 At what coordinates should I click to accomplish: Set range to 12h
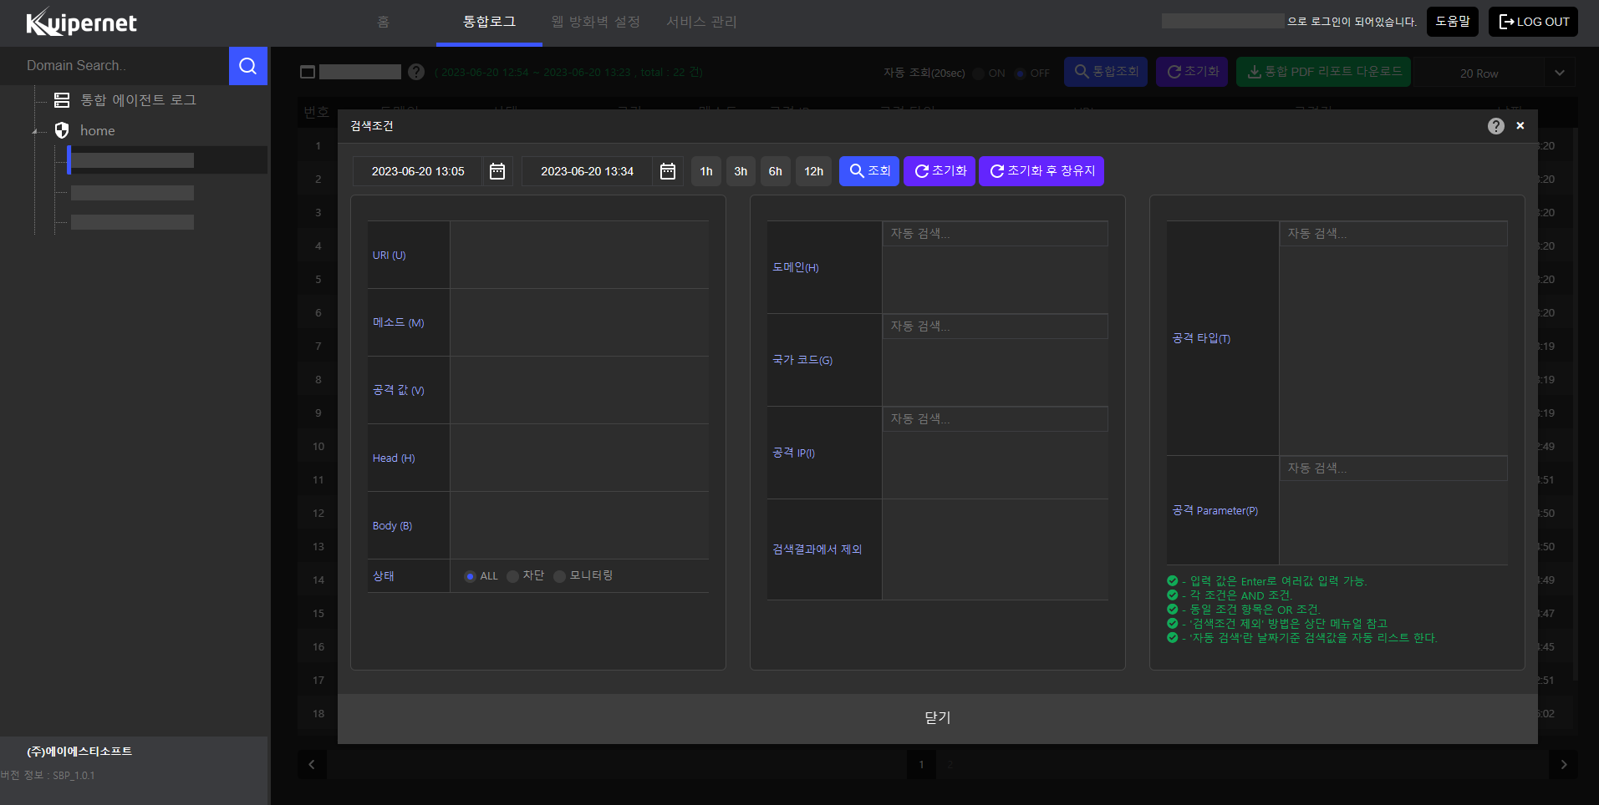(x=814, y=171)
